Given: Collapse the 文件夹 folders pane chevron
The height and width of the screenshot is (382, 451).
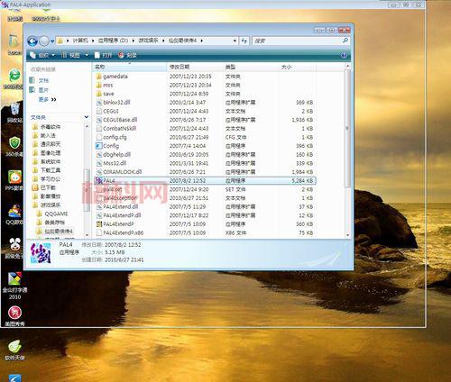Looking at the screenshot, I should click(x=87, y=117).
